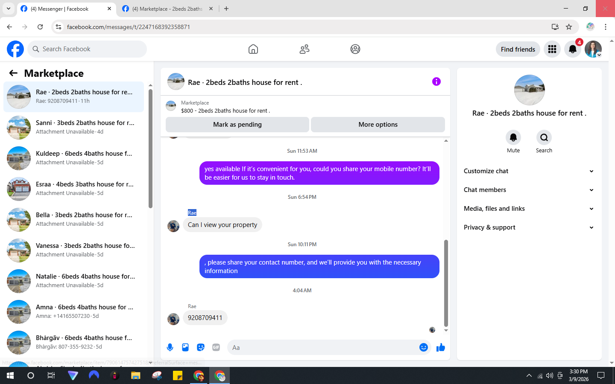Send a thumbs-up like

click(441, 347)
